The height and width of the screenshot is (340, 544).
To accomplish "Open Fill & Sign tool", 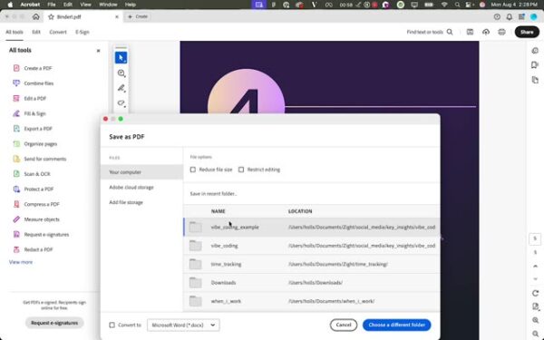I will [30, 113].
